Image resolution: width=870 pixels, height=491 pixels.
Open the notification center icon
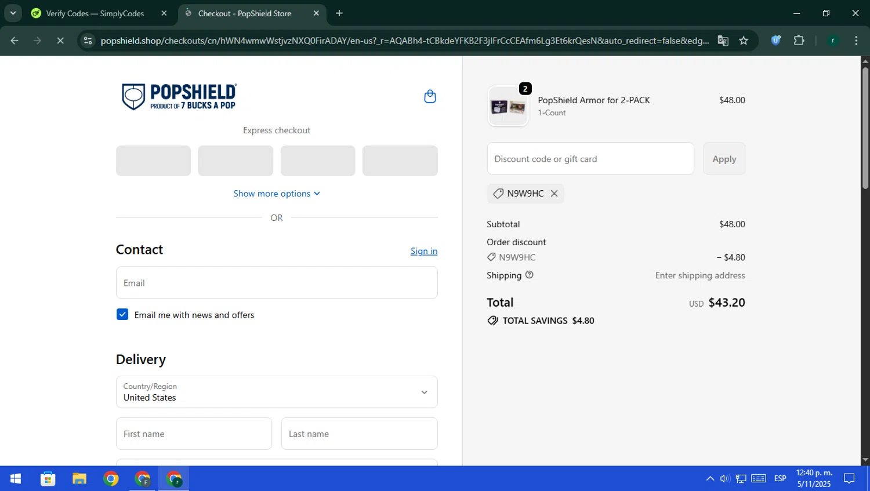tap(849, 478)
